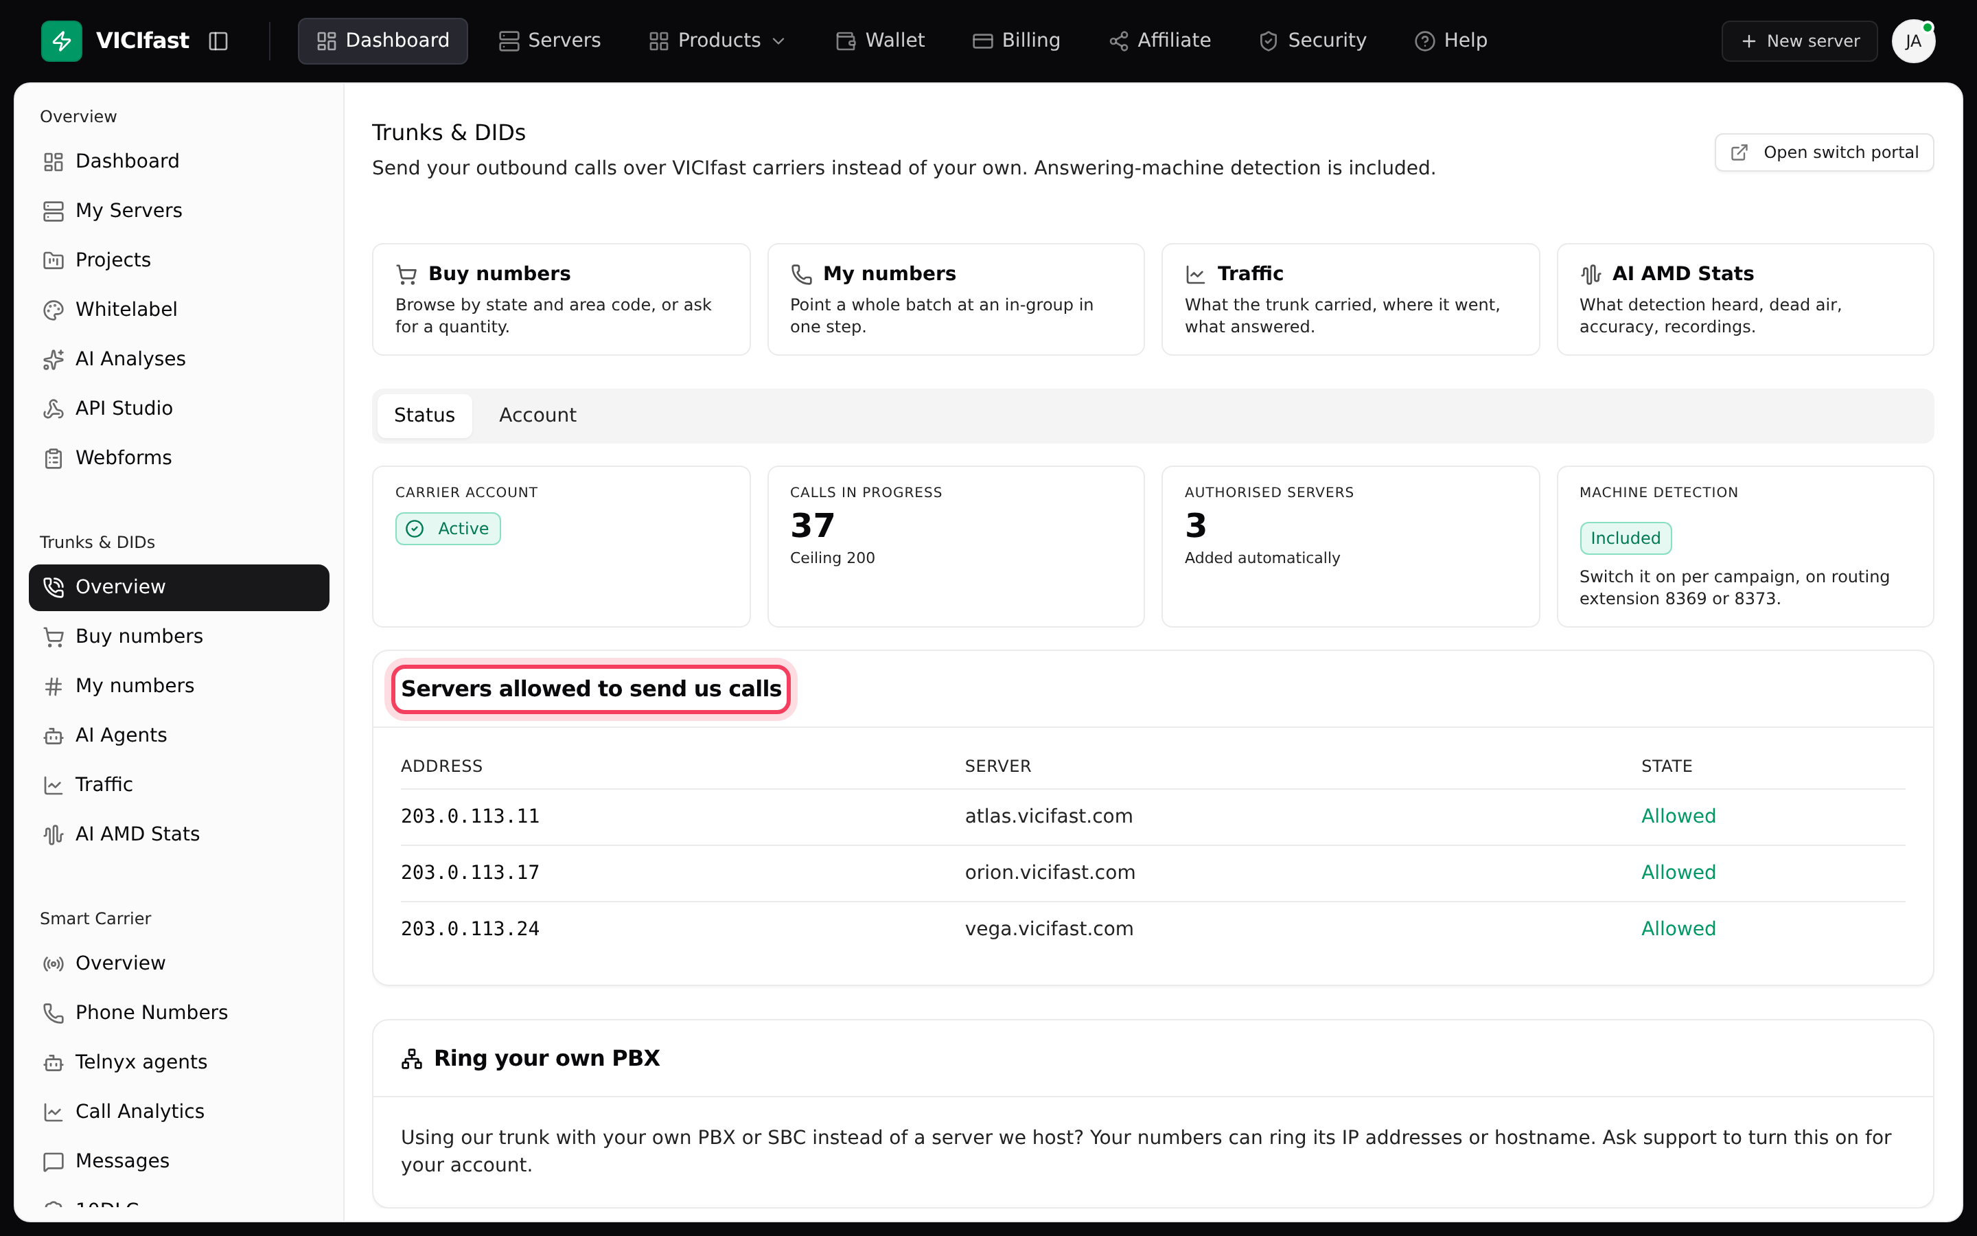Viewport: 1977px width, 1236px height.
Task: Open Phone Numbers under Smart Carrier
Action: coord(179,1013)
